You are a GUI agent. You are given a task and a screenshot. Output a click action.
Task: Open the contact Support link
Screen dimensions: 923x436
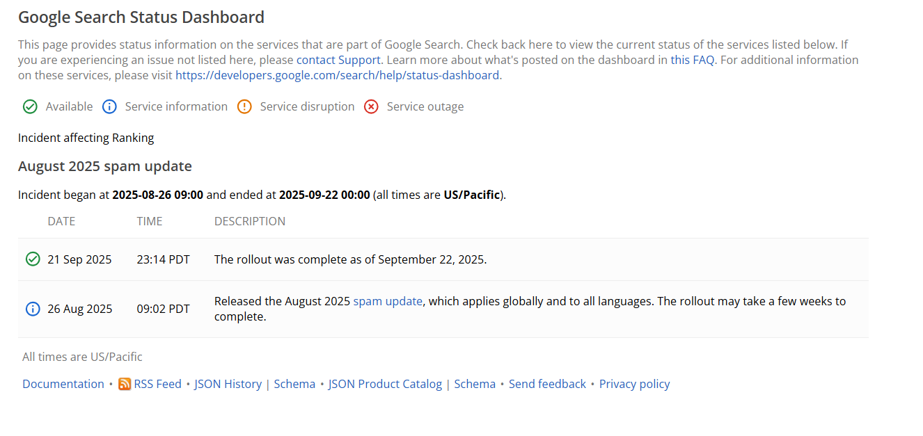(x=338, y=60)
